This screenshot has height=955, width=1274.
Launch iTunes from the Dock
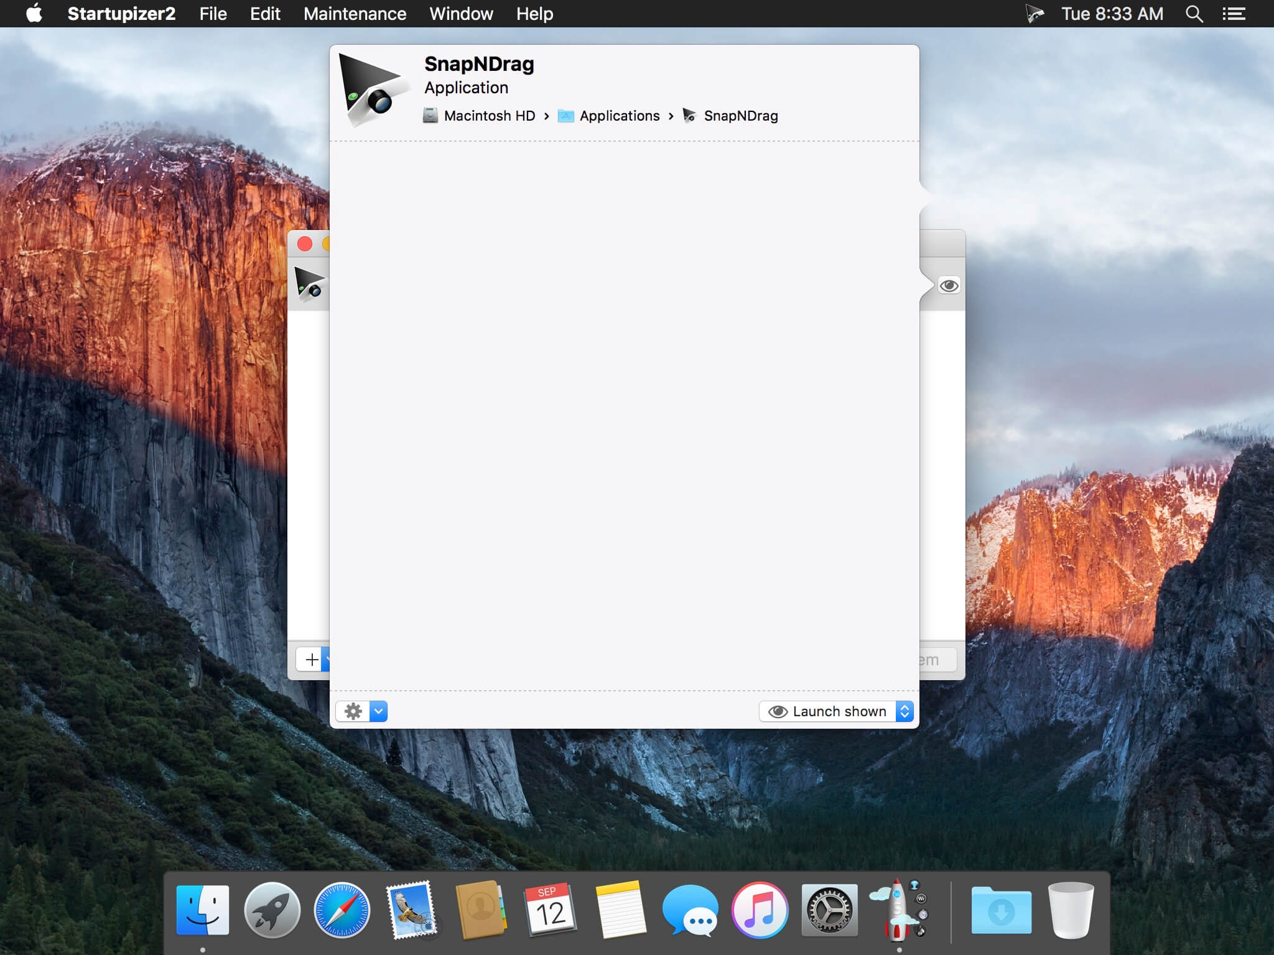(x=760, y=910)
